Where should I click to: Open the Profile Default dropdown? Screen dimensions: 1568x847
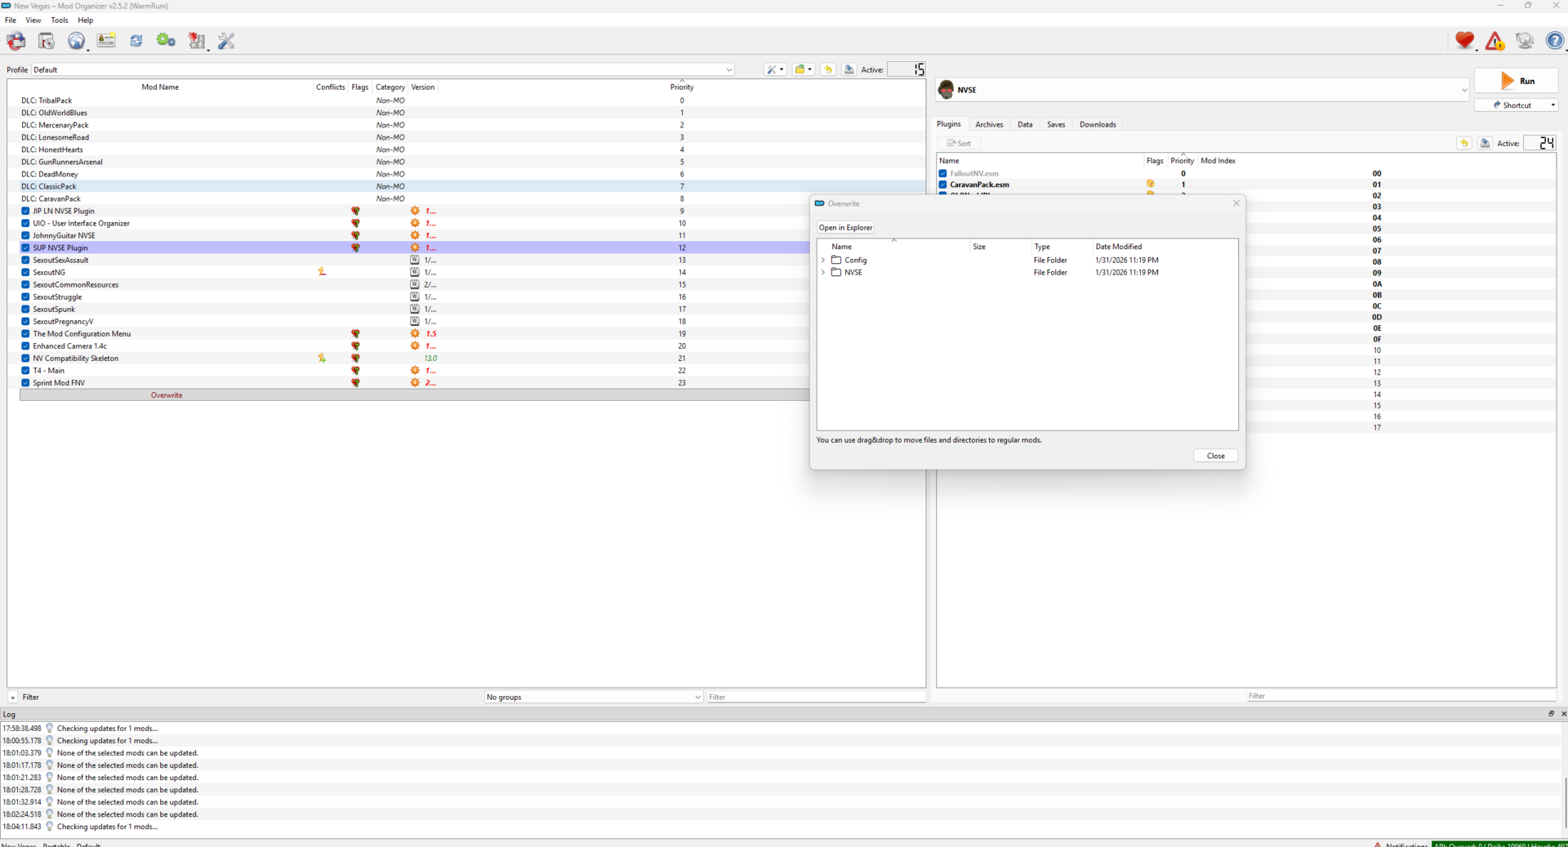[x=382, y=69]
